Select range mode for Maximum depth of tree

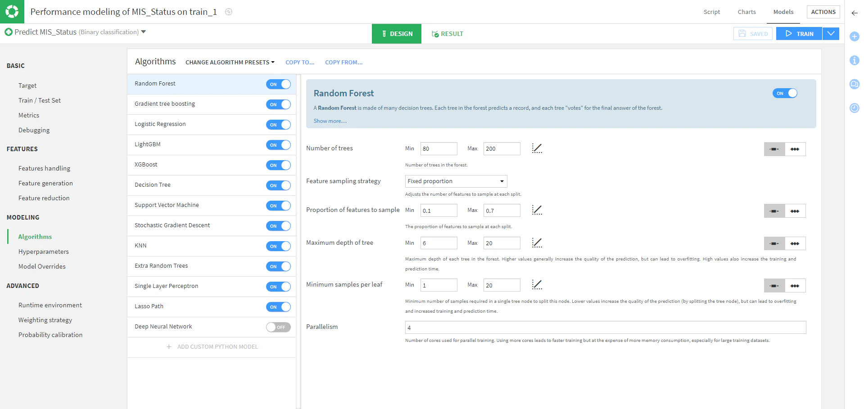click(774, 243)
